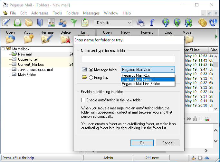220x162 pixels.
Task: Click the Open folder button icon
Action: [x=10, y=39]
